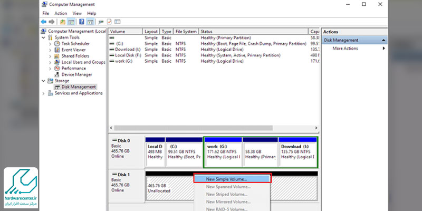Click New Mirrored Volume context menu entry
This screenshot has height=211, width=422.
coord(232,202)
